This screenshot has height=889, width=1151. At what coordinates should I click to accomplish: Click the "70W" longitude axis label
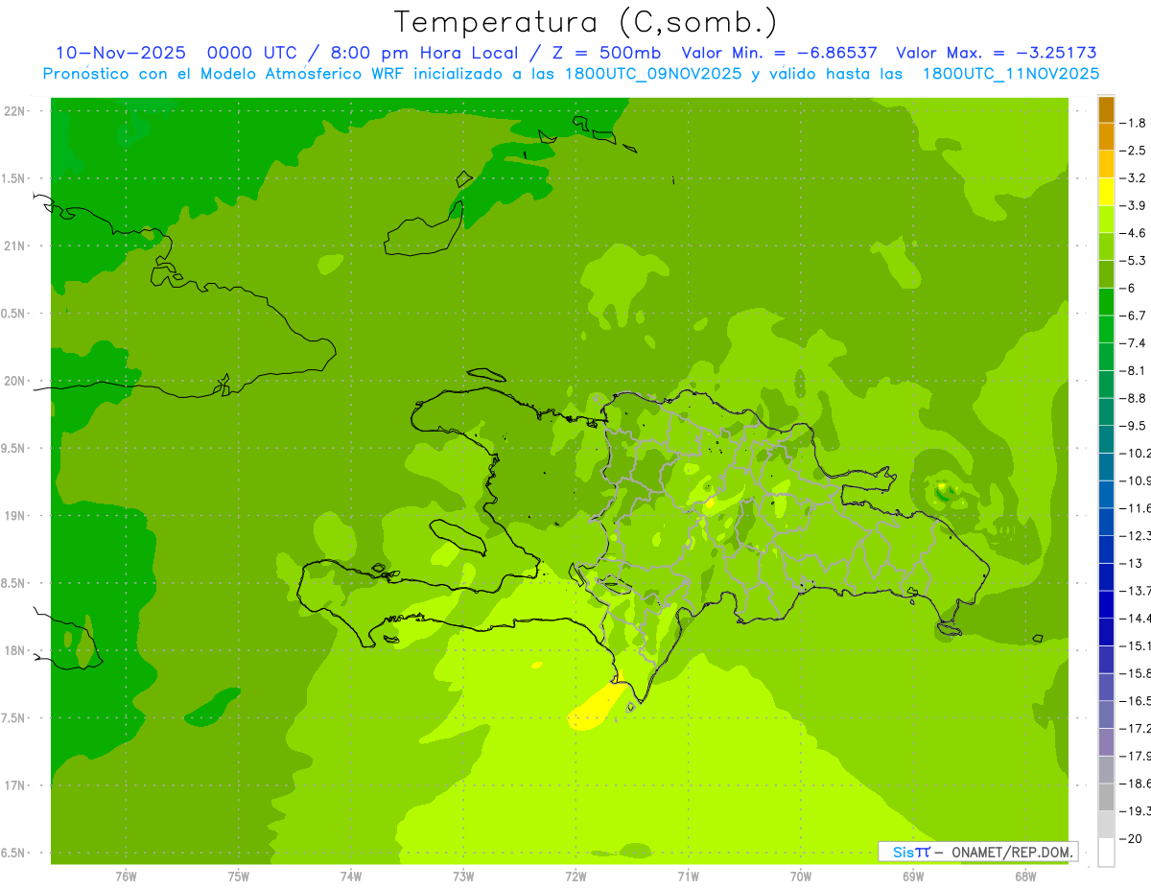coord(800,877)
